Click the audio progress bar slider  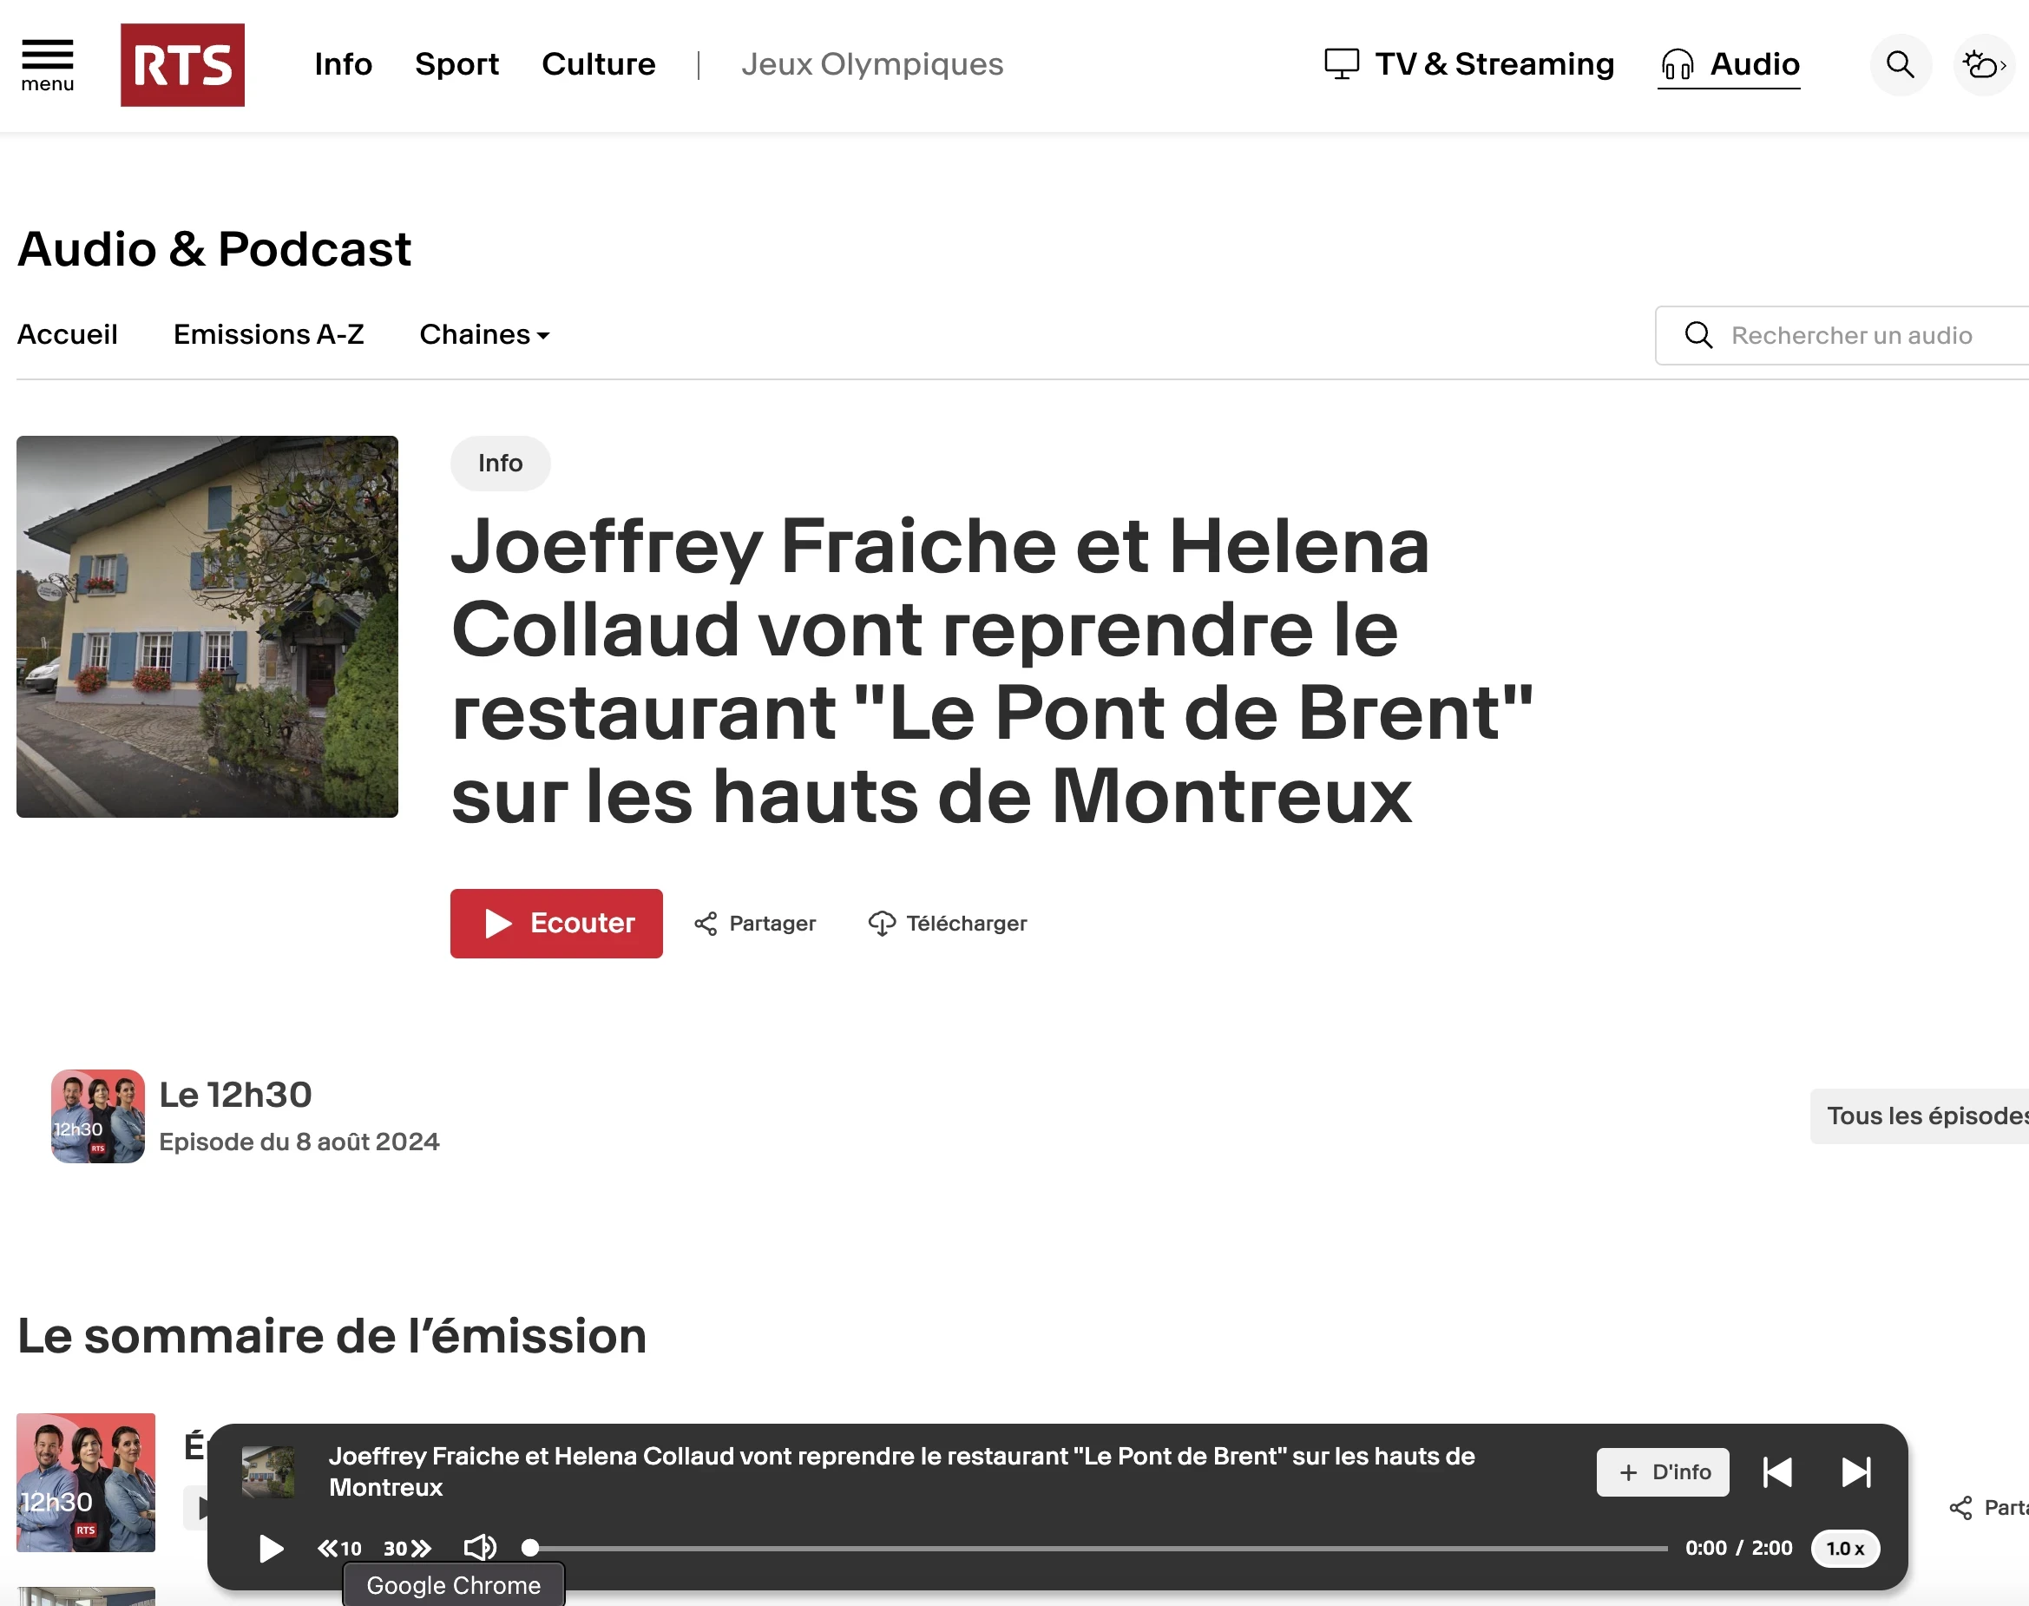[x=1098, y=1548]
